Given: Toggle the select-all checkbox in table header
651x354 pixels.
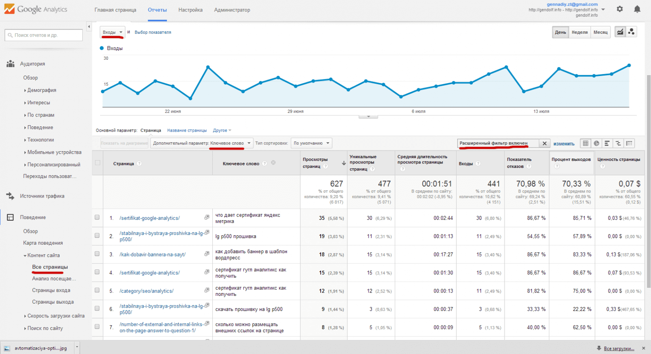Looking at the screenshot, I should coord(97,163).
